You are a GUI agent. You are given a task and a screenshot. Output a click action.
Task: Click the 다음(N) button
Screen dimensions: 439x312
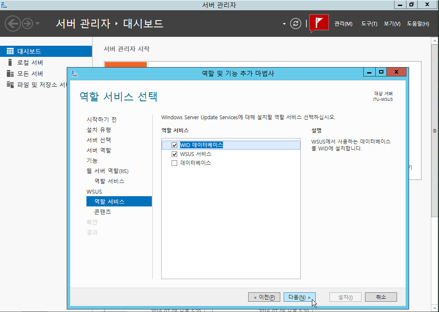[300, 297]
